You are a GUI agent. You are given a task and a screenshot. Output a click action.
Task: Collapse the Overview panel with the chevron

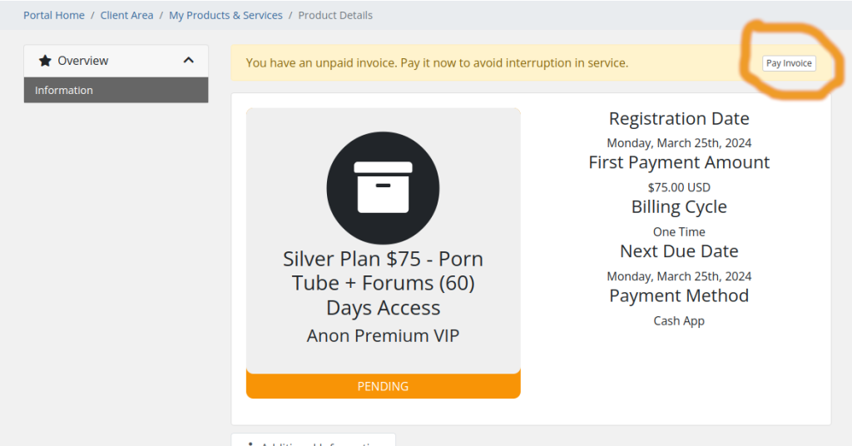(x=189, y=60)
